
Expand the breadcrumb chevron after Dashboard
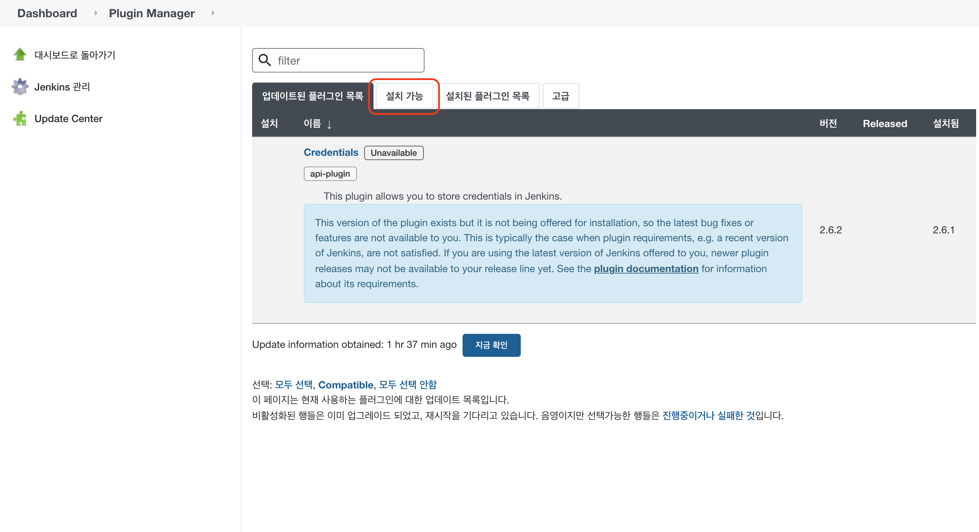(x=96, y=13)
